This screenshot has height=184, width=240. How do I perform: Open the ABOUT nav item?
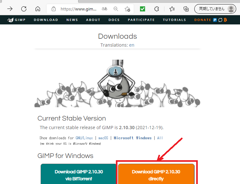(x=93, y=20)
